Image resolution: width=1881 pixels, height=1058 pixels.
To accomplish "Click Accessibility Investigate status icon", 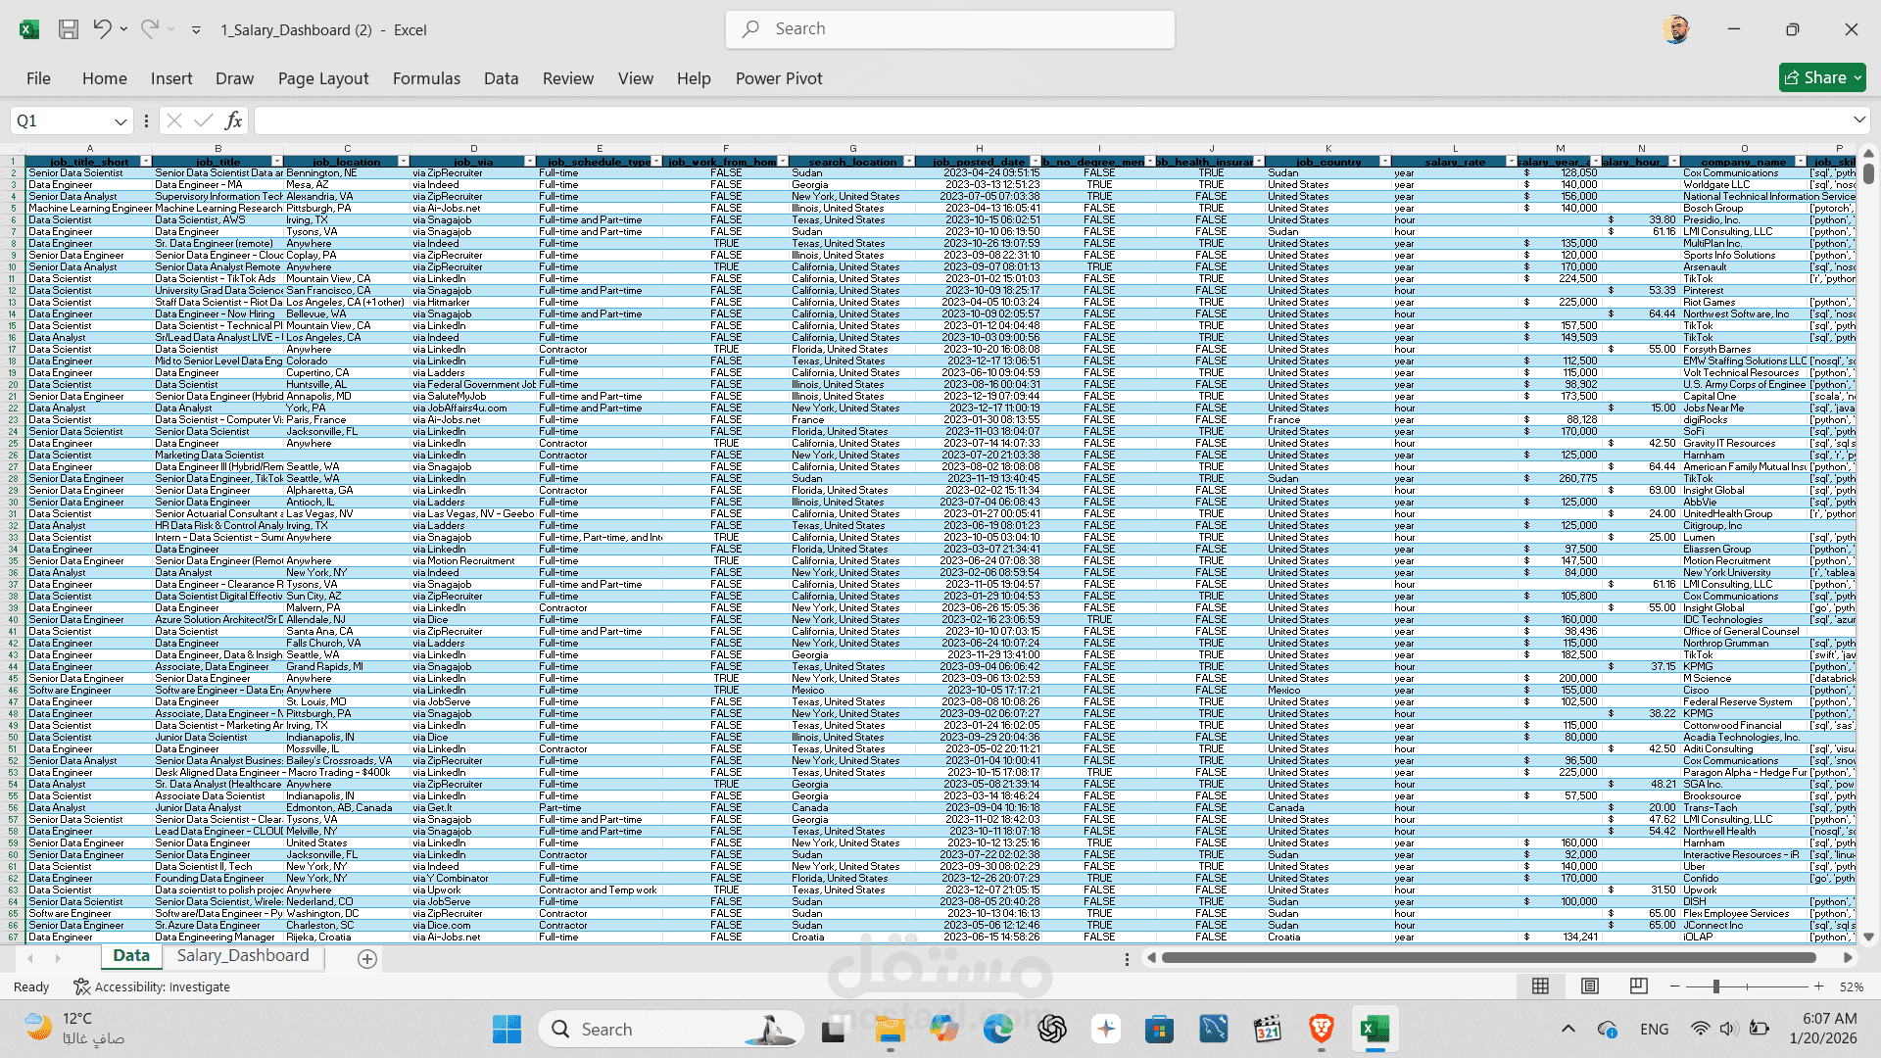I will tap(82, 986).
